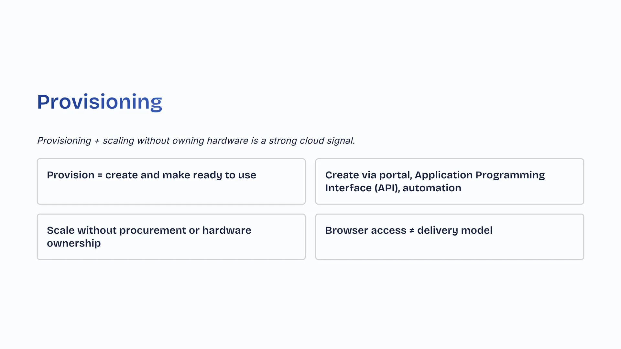This screenshot has height=349, width=621.
Task: Click the italic subtitle about cloud signal
Action: [196, 141]
